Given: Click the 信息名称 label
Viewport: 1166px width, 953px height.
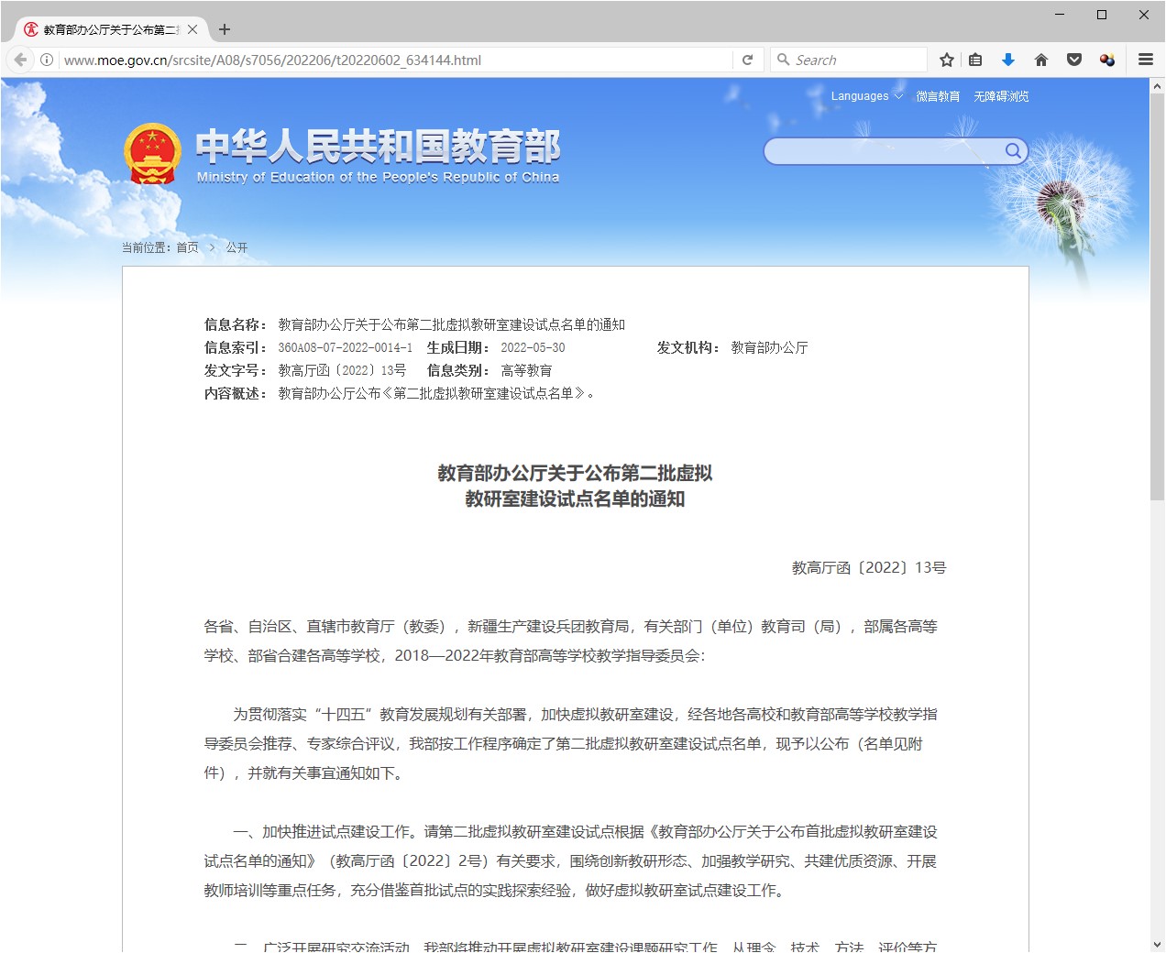Looking at the screenshot, I should (x=236, y=325).
